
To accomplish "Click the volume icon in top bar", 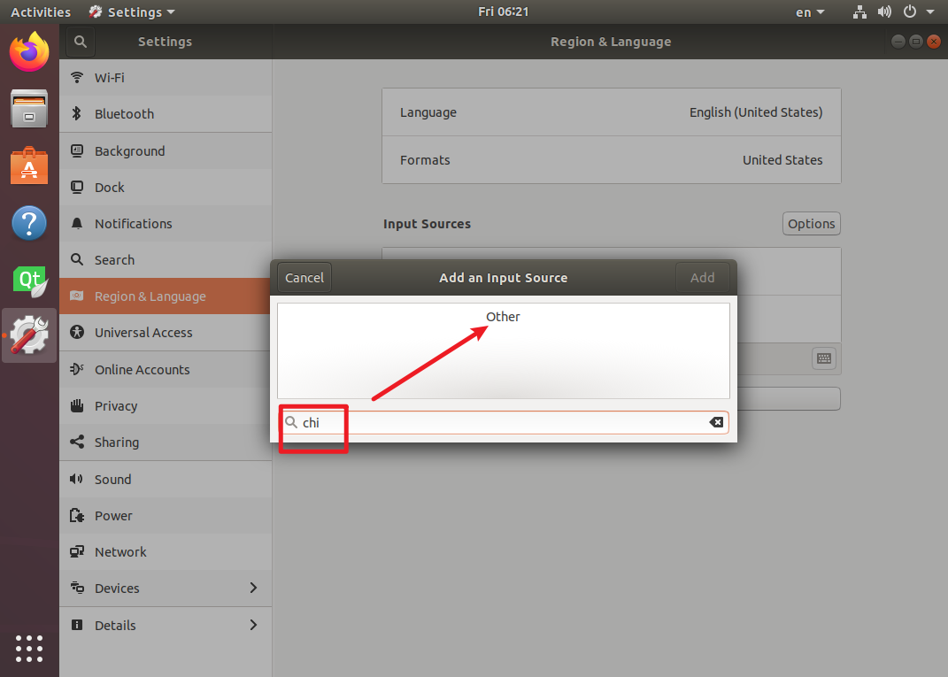I will 884,12.
